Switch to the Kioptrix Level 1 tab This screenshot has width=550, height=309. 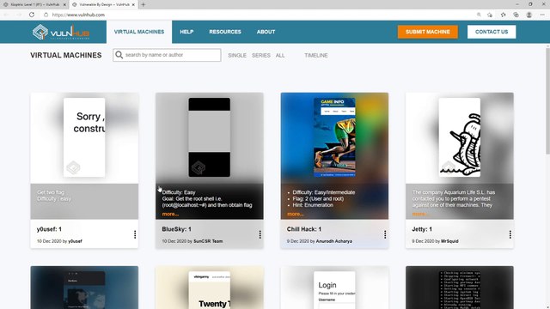pos(34,4)
